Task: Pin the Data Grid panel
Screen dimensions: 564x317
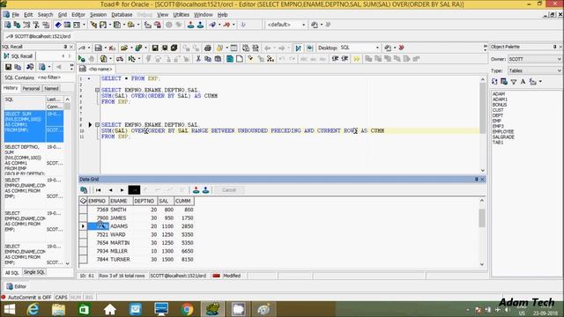Action: click(476, 179)
